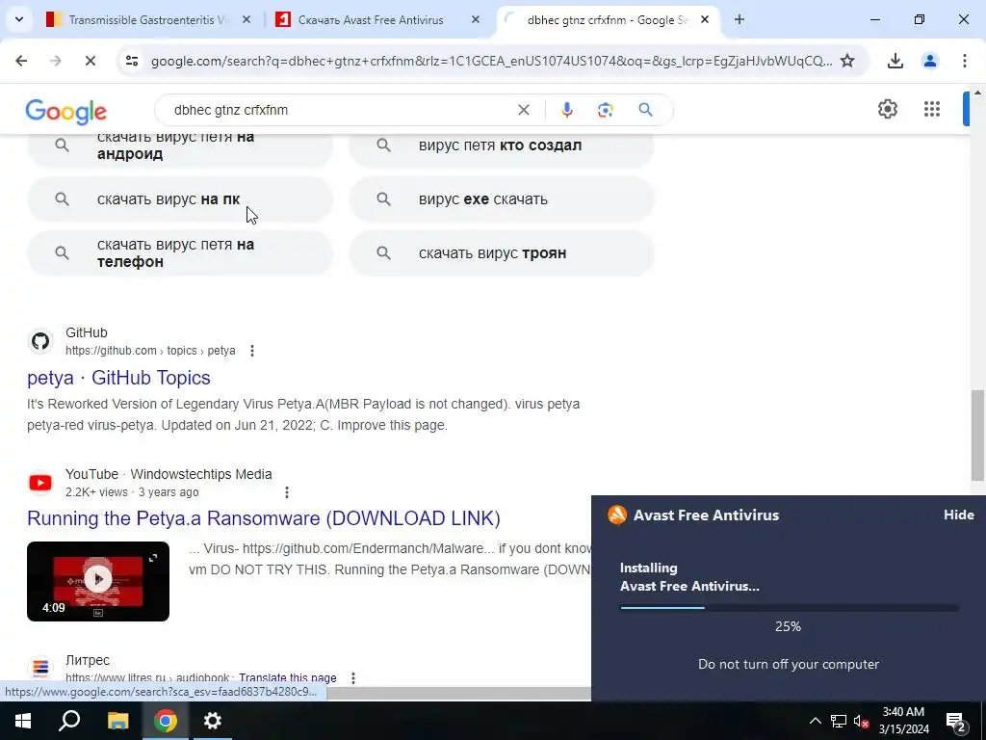Click Avast installation progress bar

point(789,608)
